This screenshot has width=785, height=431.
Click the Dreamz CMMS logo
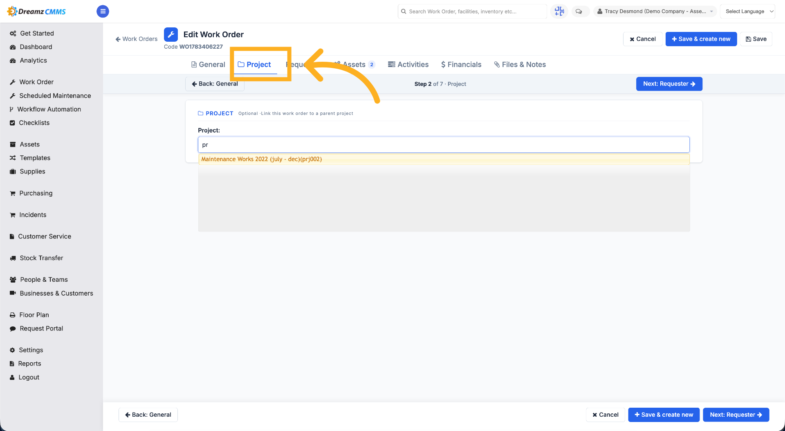(37, 11)
